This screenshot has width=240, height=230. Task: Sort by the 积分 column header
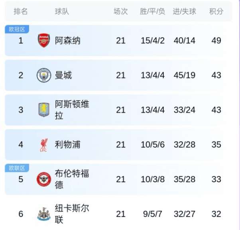(x=216, y=12)
